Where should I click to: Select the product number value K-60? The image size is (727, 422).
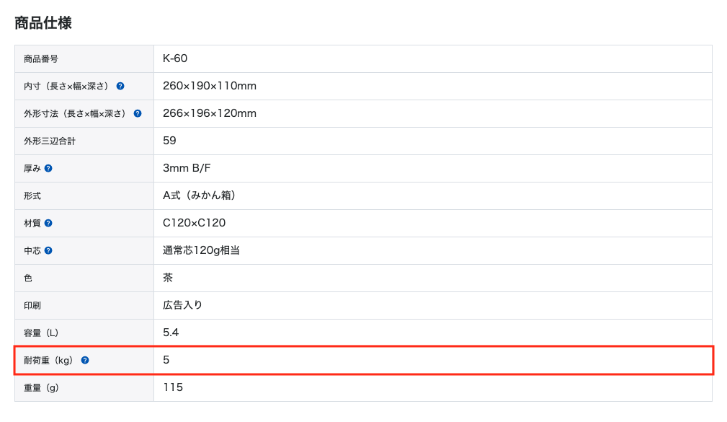[x=175, y=58]
